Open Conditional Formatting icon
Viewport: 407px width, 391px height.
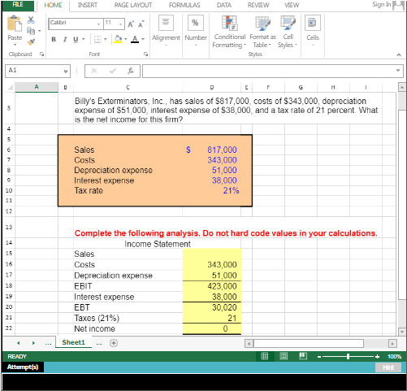coord(229,23)
